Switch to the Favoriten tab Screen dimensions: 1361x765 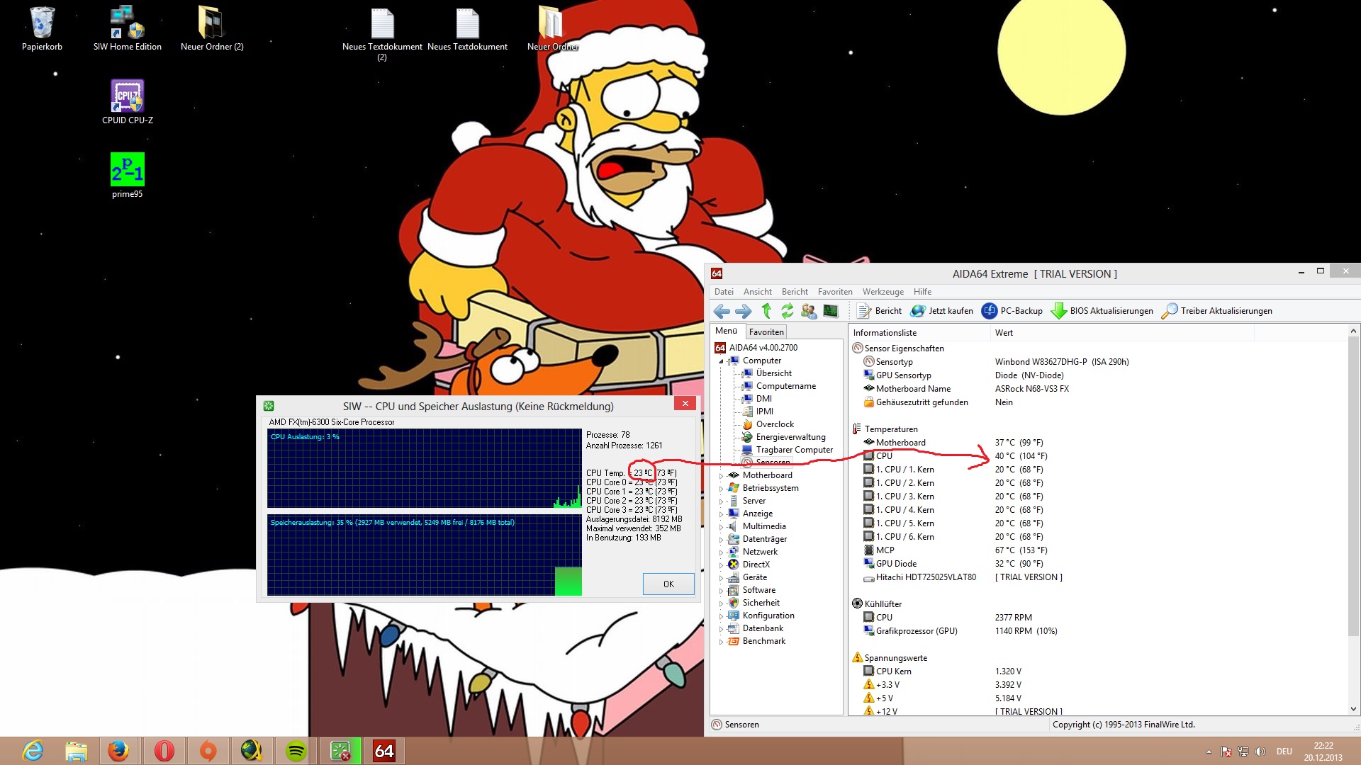click(766, 331)
